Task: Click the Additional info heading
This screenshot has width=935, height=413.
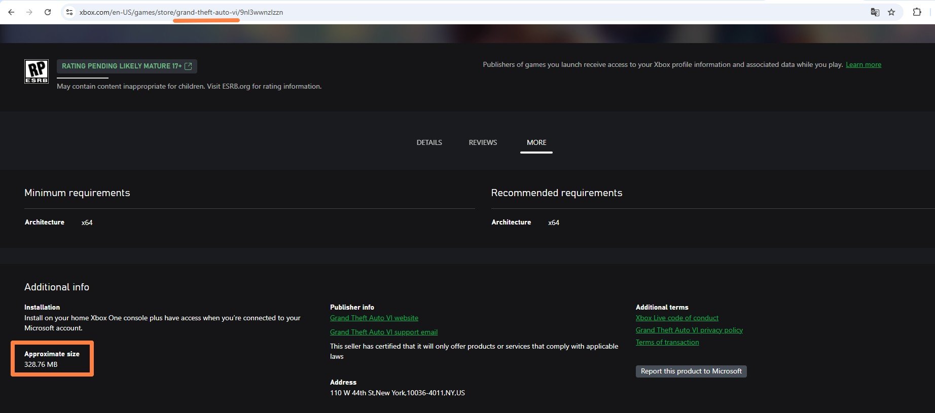Action: coord(57,287)
